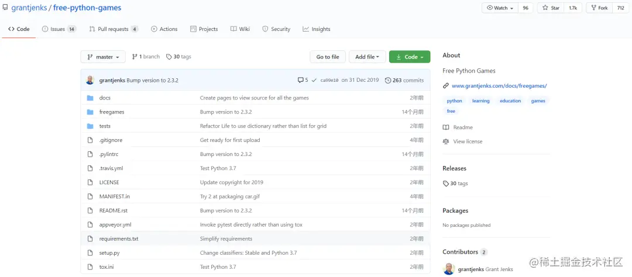The height and width of the screenshot is (277, 632).
Task: Open the 30 tags link next to branches
Action: point(178,57)
